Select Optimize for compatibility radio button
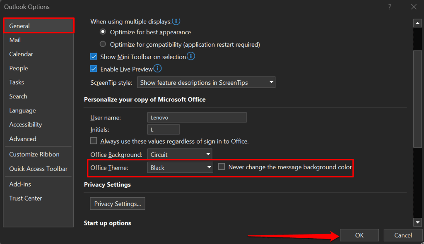 tap(103, 44)
